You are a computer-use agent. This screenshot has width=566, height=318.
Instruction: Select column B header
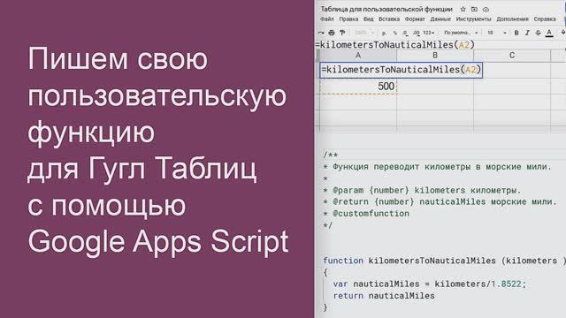[435, 55]
